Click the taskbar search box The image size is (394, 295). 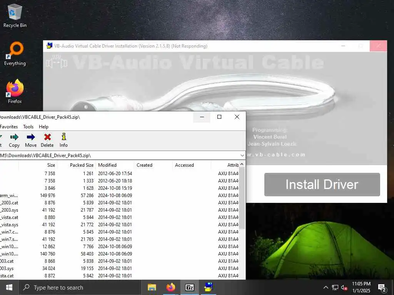click(x=79, y=287)
